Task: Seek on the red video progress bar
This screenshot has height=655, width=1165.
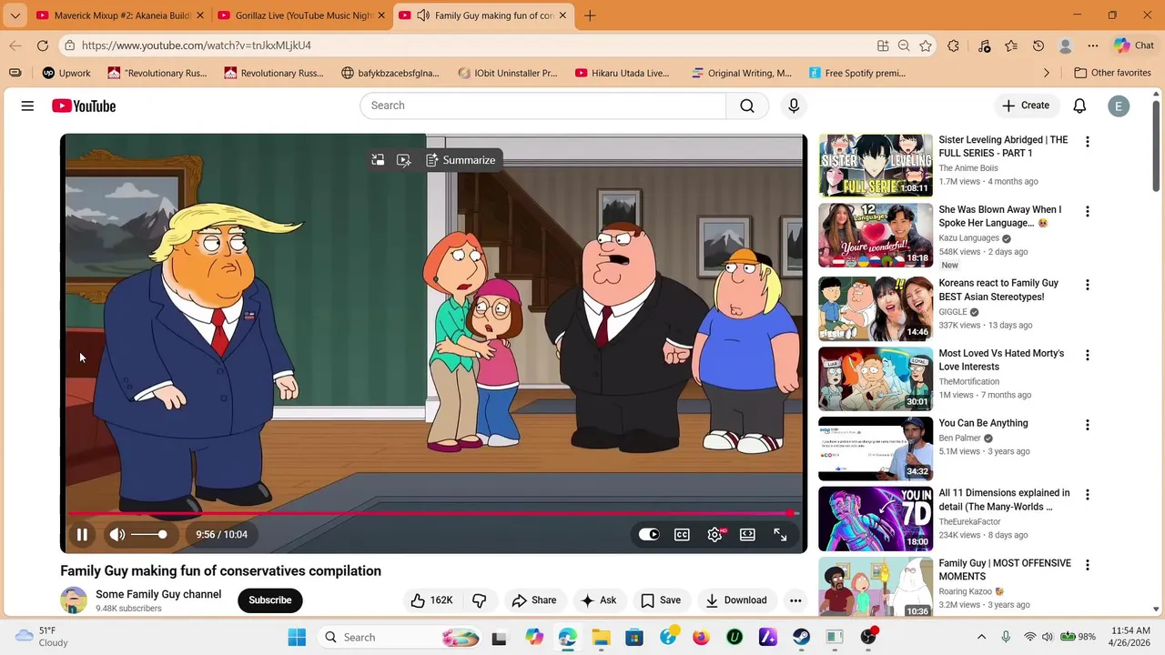Action: pos(433,513)
